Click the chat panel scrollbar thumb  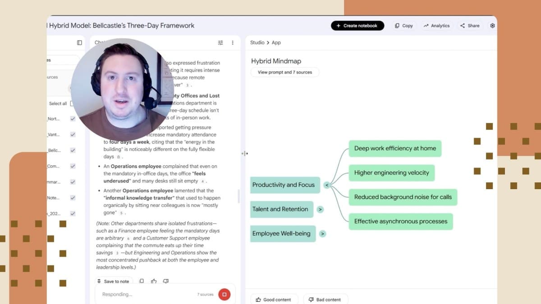click(238, 196)
